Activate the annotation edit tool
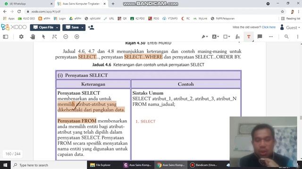This screenshot has width=302, height=169. (55, 37)
